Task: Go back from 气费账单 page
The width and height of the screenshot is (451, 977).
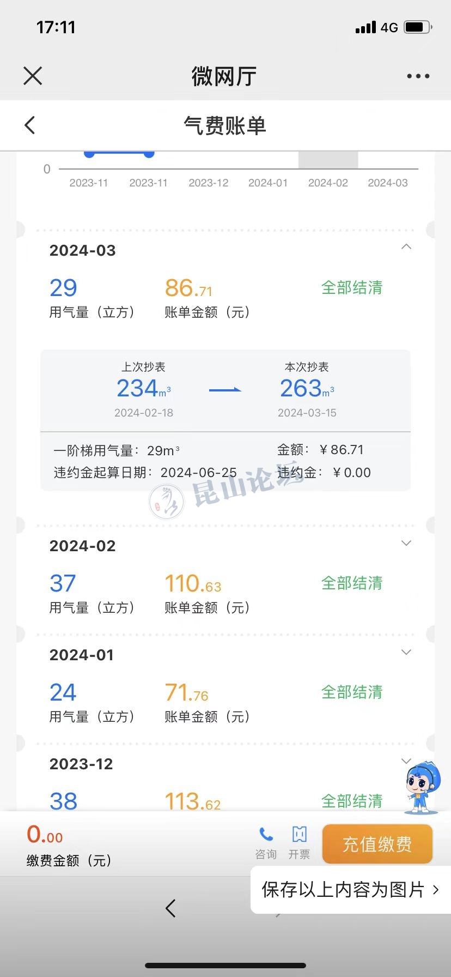Action: click(x=30, y=125)
